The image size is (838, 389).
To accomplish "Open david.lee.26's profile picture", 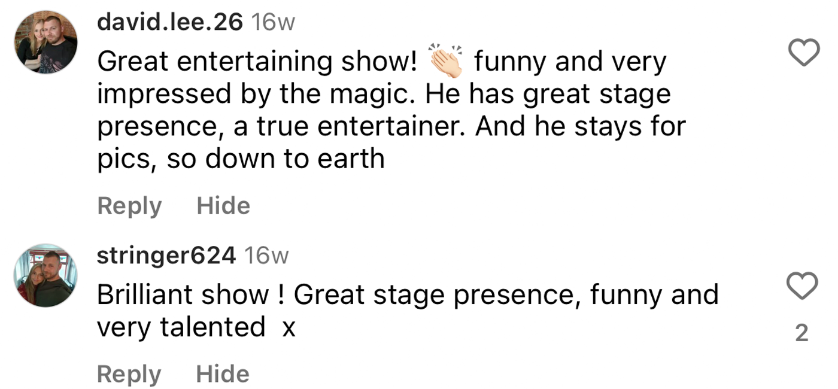I will 46,42.
